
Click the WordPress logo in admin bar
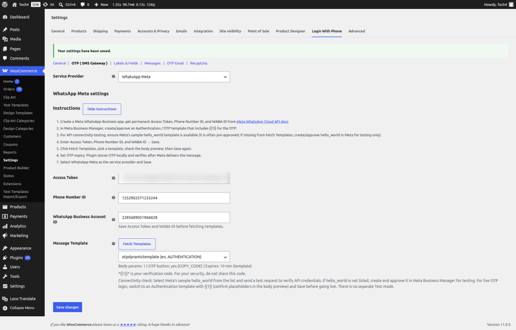click(x=5, y=4)
